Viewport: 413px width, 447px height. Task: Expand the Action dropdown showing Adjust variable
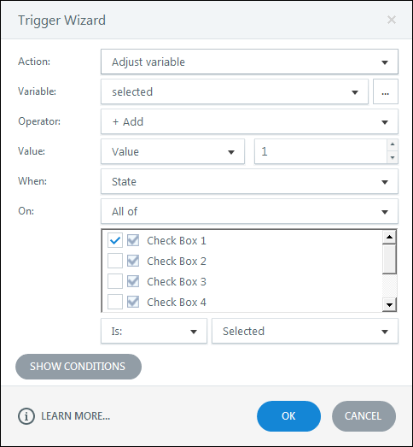pos(249,62)
